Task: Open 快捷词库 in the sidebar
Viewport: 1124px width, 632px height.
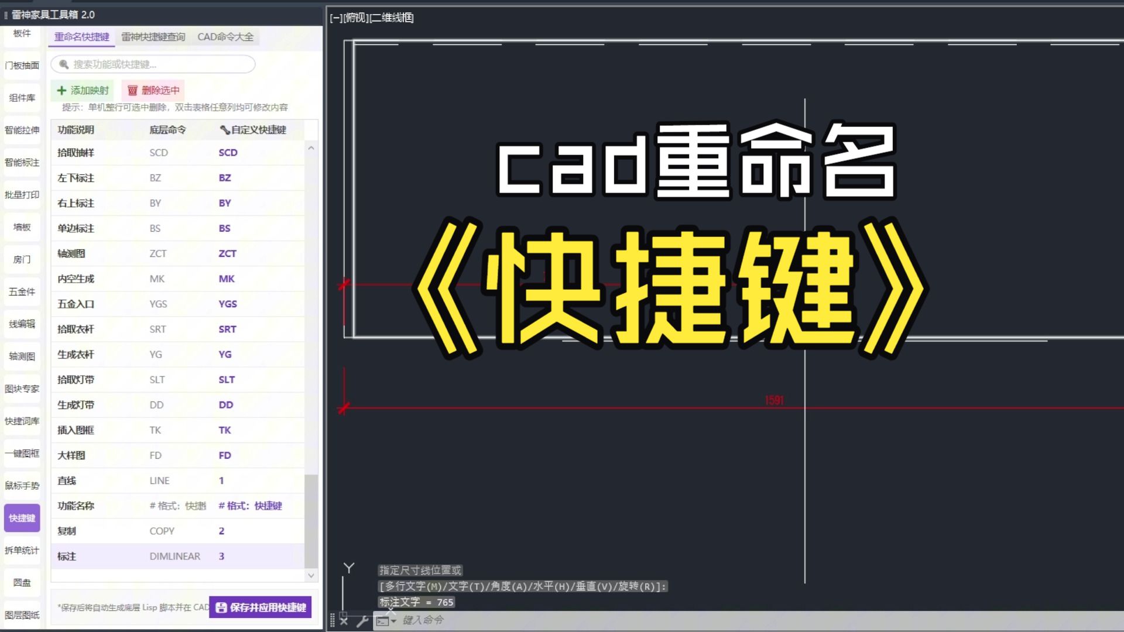Action: pos(22,421)
